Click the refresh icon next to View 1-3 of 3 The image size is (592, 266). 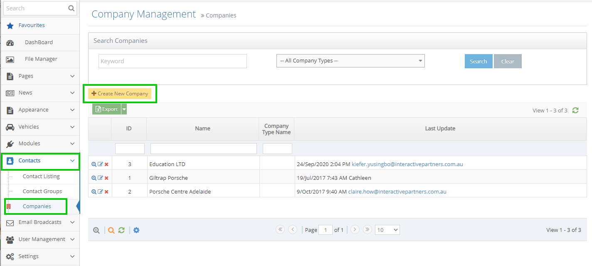tap(575, 110)
